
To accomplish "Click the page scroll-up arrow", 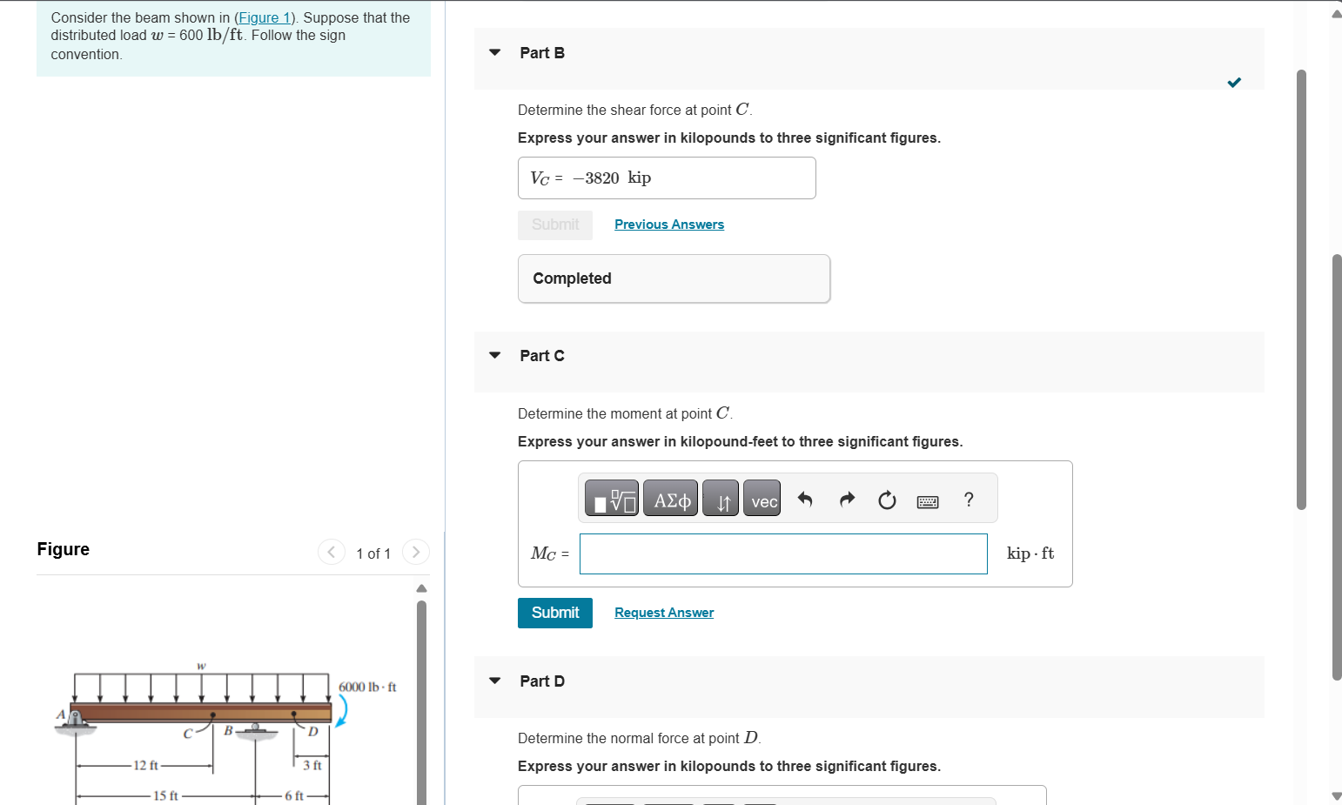I will (1337, 13).
